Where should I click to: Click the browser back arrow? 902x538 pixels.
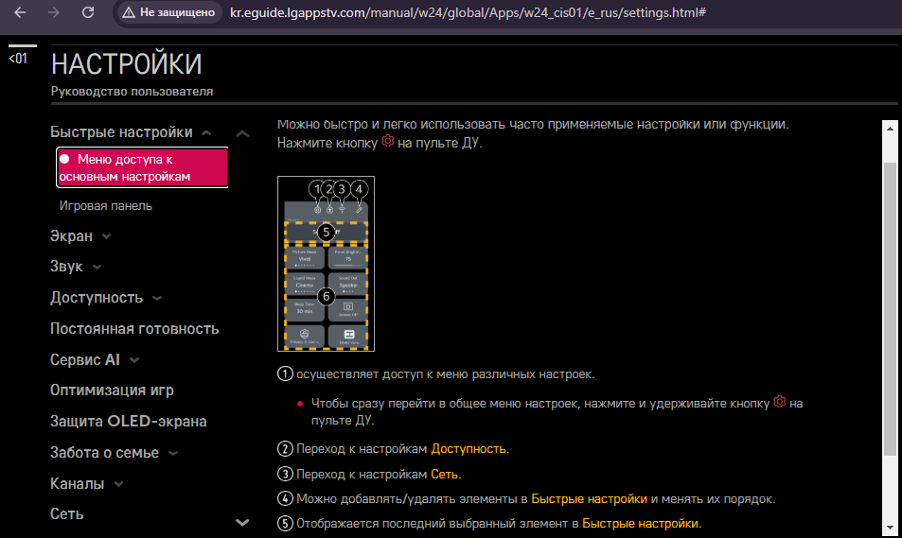pyautogui.click(x=20, y=13)
